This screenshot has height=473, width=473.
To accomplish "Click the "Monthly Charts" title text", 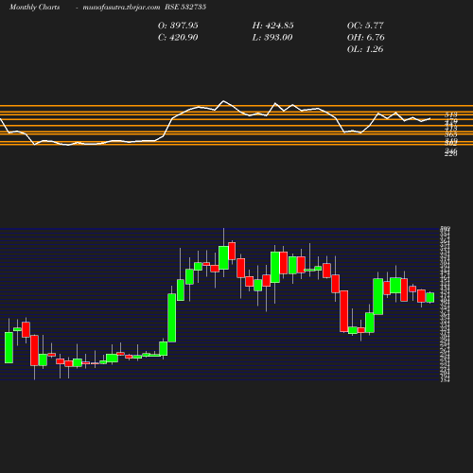I will tap(34, 7).
